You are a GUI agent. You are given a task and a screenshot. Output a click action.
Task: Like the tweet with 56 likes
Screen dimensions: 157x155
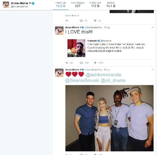point(95,21)
